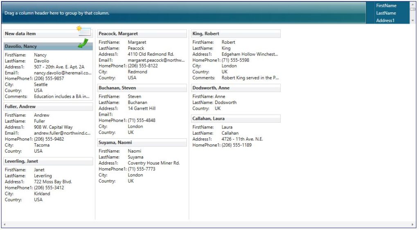Viewport: 419px width, 230px height.
Task: Click address Edgeham Hollow Winchest...
Action: tap(250, 54)
